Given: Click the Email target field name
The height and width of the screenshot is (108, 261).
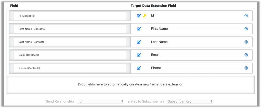Looking at the screenshot, I should click(x=155, y=55).
